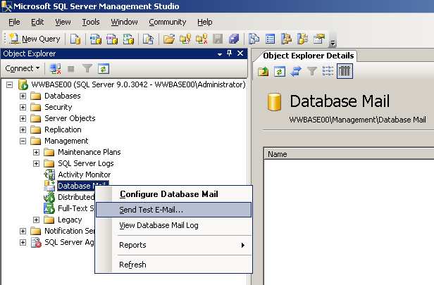
Task: Choose Send Test E-Mail in context menu
Action: tap(173, 210)
